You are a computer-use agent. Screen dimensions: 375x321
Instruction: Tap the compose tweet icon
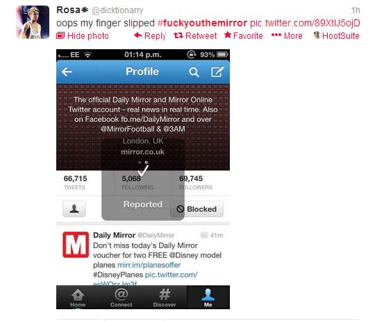[x=217, y=71]
